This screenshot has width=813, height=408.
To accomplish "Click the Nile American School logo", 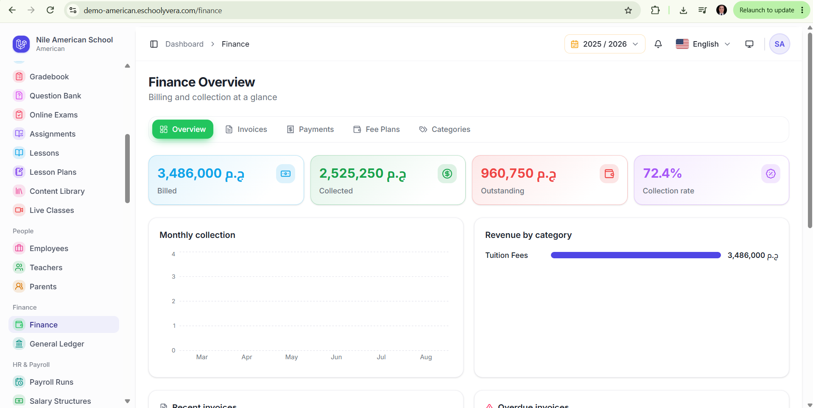I will [21, 44].
